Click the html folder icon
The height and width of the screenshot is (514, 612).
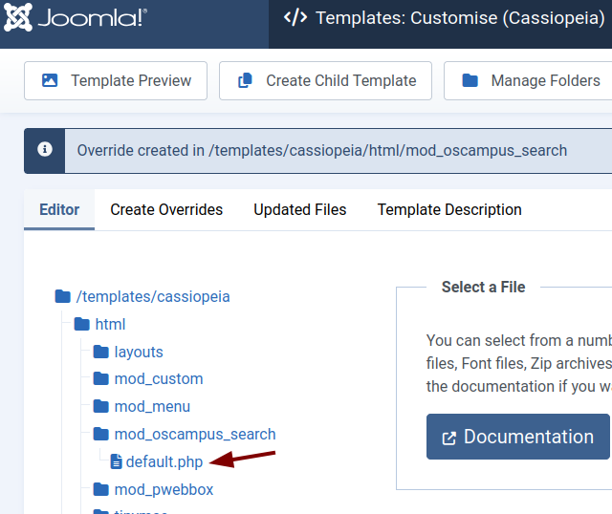pos(81,324)
